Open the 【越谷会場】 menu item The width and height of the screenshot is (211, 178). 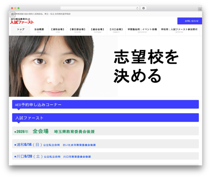[x=97, y=30]
